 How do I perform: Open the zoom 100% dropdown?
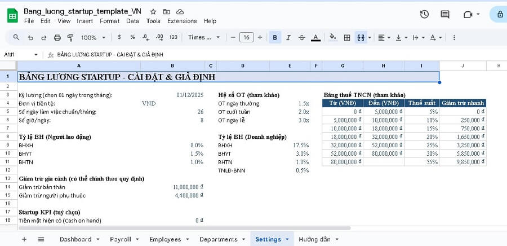93,38
